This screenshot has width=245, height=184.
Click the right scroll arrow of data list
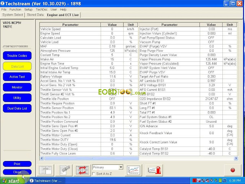pos(236,158)
